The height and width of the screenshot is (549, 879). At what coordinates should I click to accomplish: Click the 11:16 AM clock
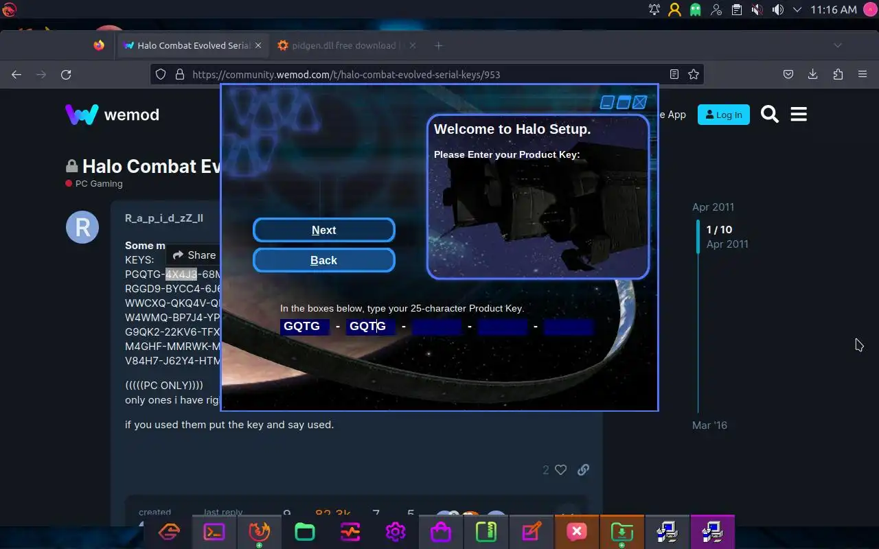point(834,10)
